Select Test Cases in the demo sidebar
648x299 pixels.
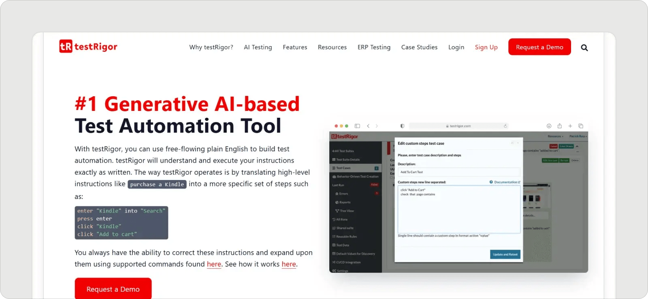(x=356, y=168)
